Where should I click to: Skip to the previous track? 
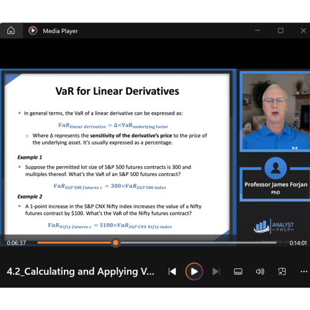pyautogui.click(x=172, y=272)
